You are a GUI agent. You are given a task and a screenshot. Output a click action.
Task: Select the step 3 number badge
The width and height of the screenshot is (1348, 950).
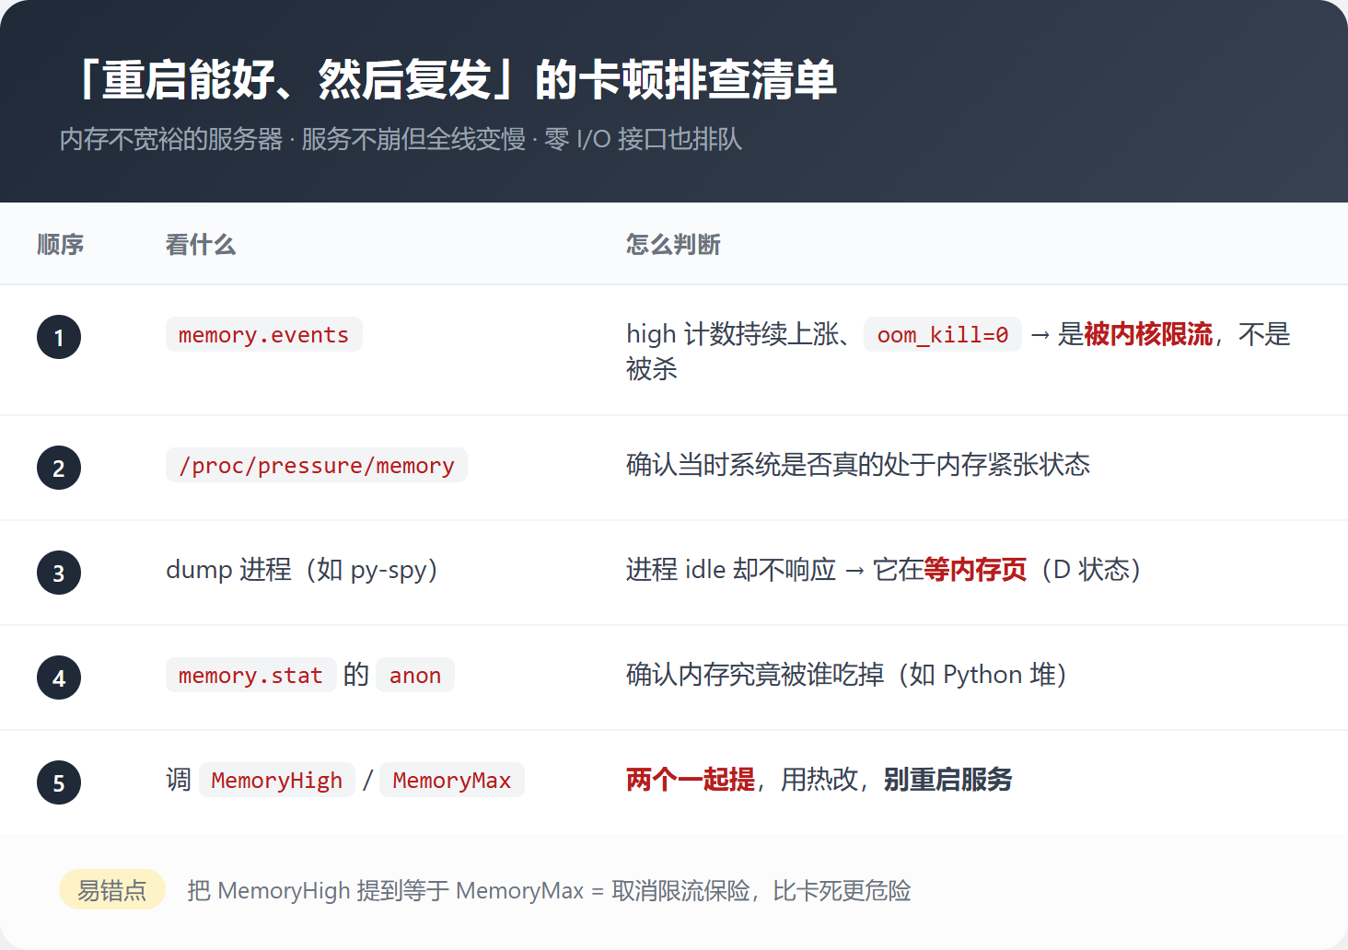(59, 573)
